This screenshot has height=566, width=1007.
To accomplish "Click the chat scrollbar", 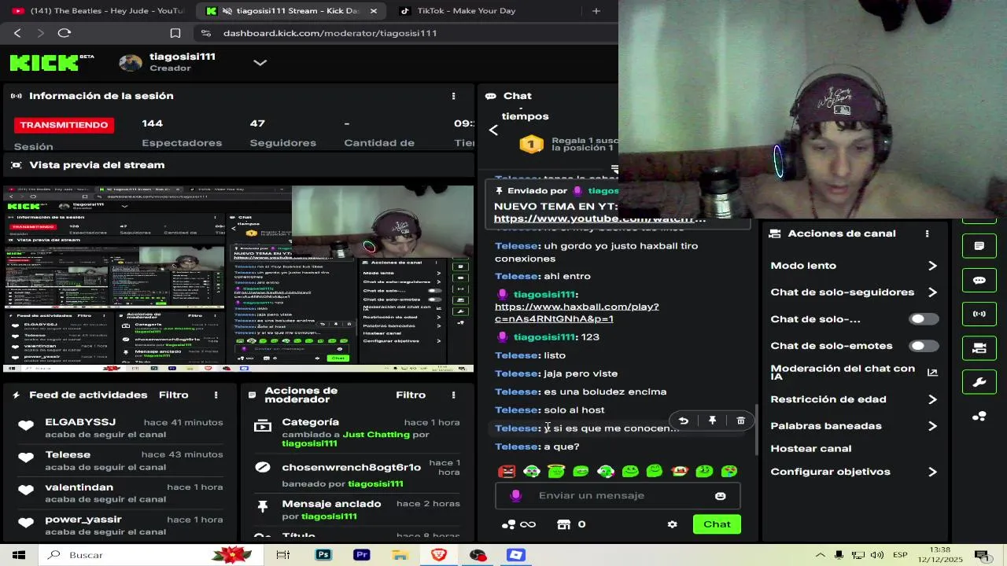I will [x=757, y=428].
